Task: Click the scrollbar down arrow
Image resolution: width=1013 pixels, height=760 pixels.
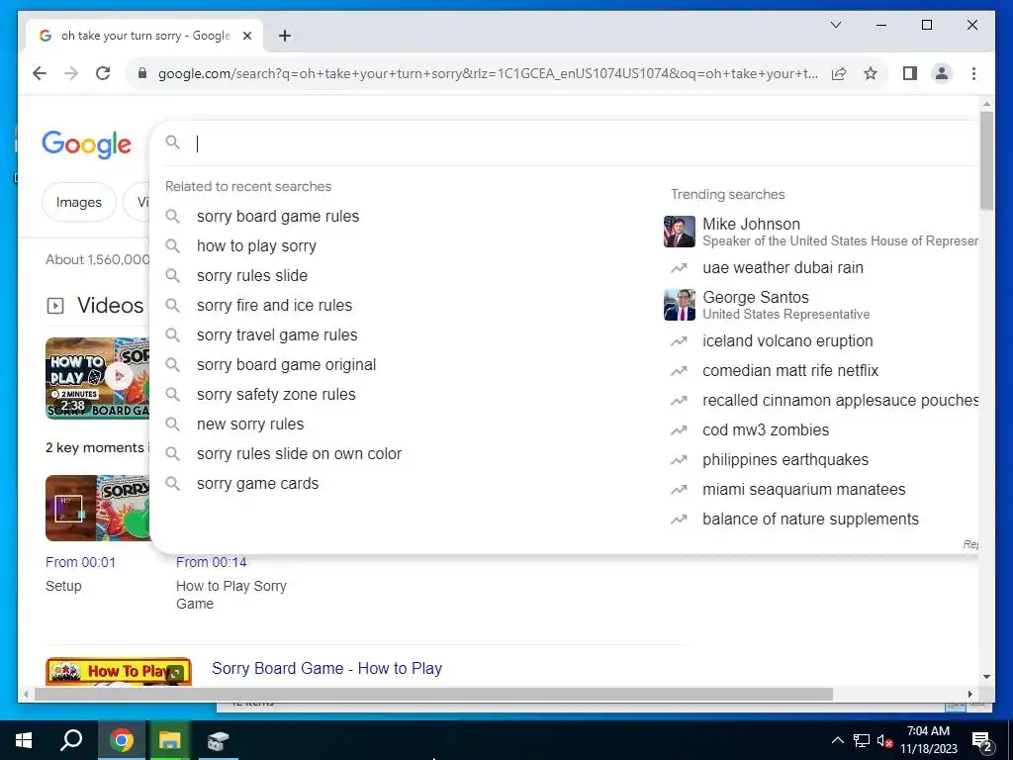Action: 986,677
